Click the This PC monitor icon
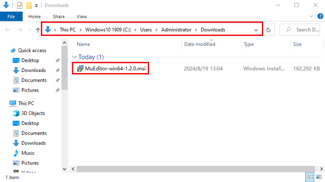 tap(13, 103)
